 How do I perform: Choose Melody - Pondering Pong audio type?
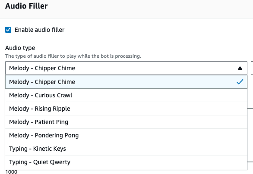pyautogui.click(x=126, y=135)
